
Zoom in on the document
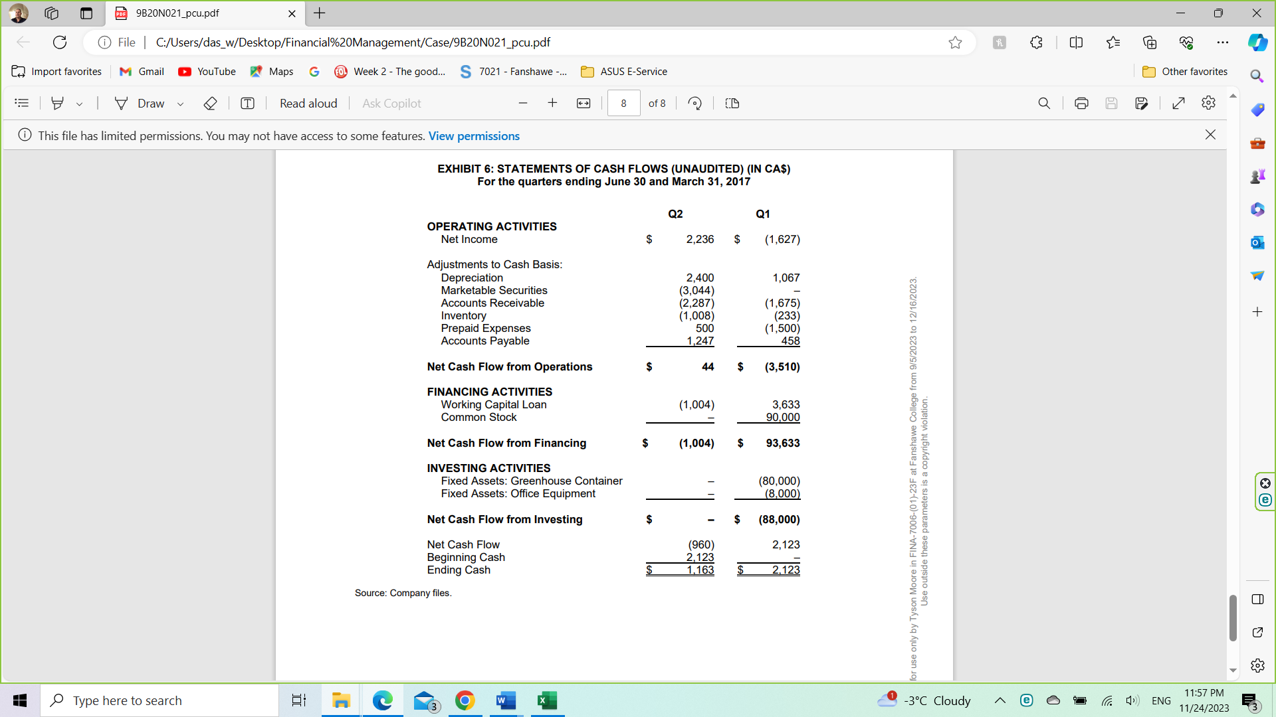point(553,103)
